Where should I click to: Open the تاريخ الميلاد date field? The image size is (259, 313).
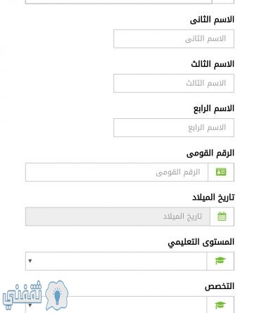pyautogui.click(x=118, y=217)
